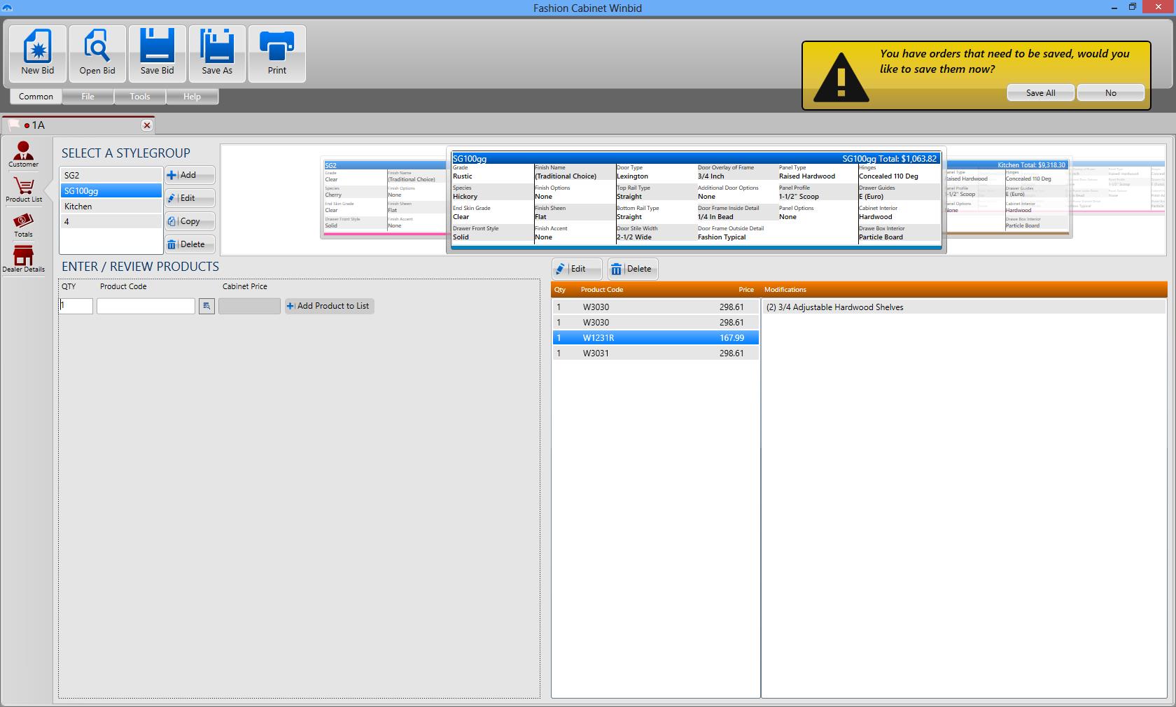
Task: Click the Modifications column header
Action: [x=785, y=290]
